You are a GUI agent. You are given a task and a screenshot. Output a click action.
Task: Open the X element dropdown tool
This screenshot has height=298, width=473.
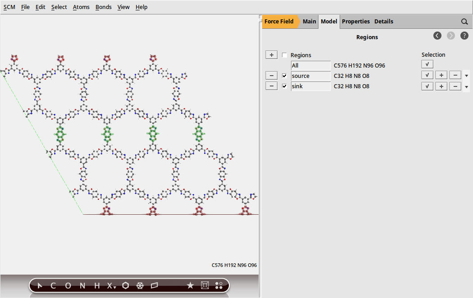111,285
